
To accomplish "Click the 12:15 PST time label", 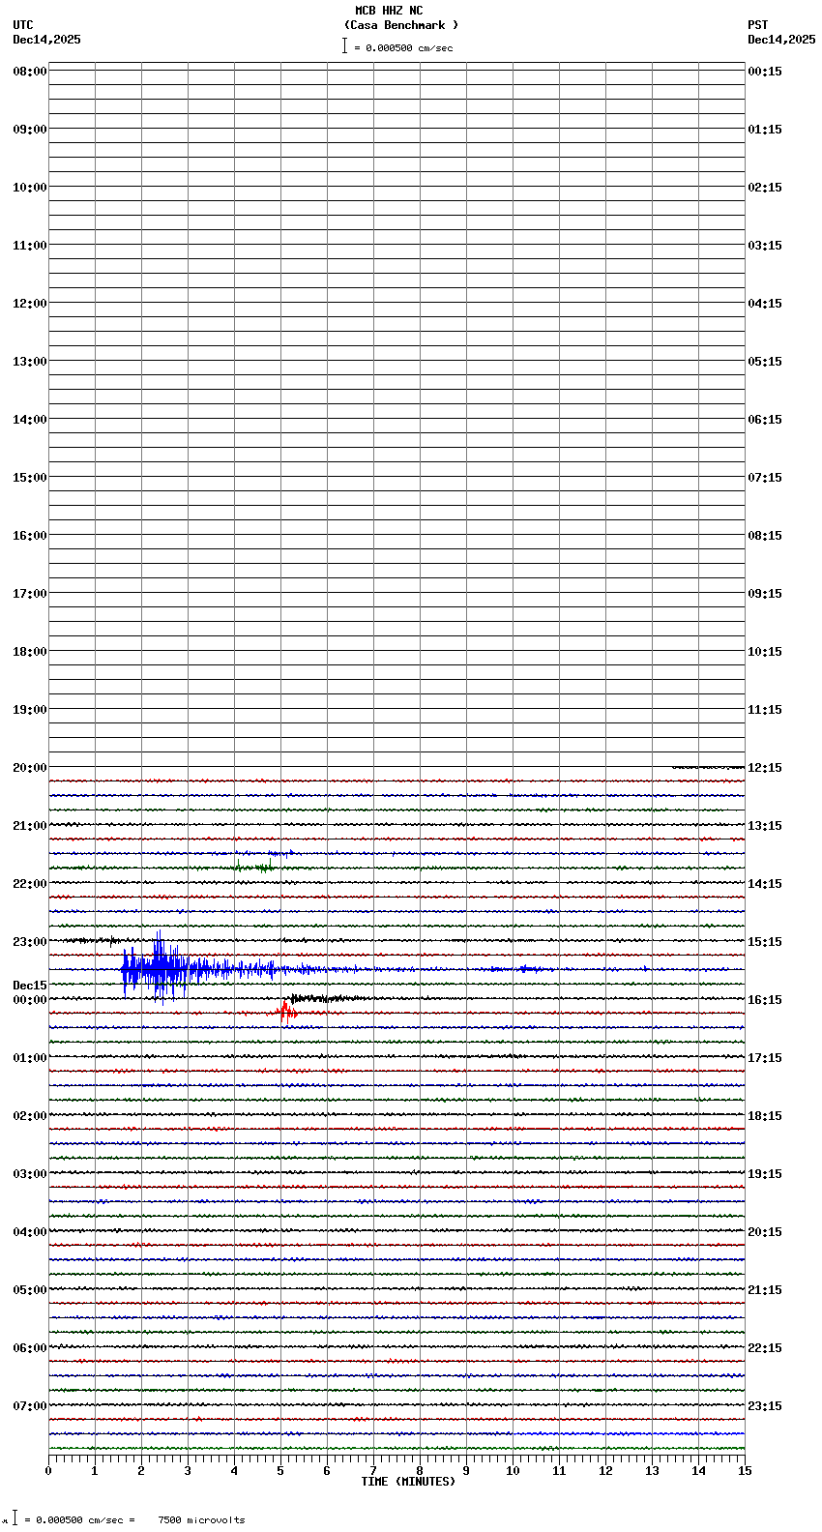I will (765, 768).
